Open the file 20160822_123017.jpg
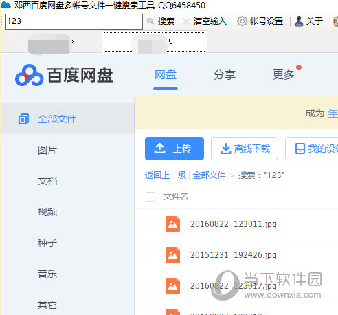Viewport: 338px width, 315px height. (x=234, y=286)
